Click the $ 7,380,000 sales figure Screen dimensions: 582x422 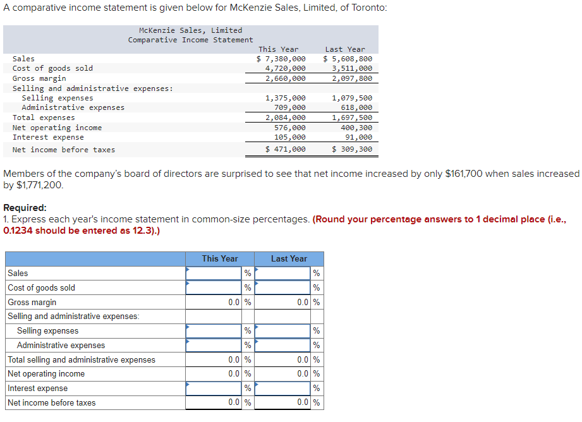(281, 59)
